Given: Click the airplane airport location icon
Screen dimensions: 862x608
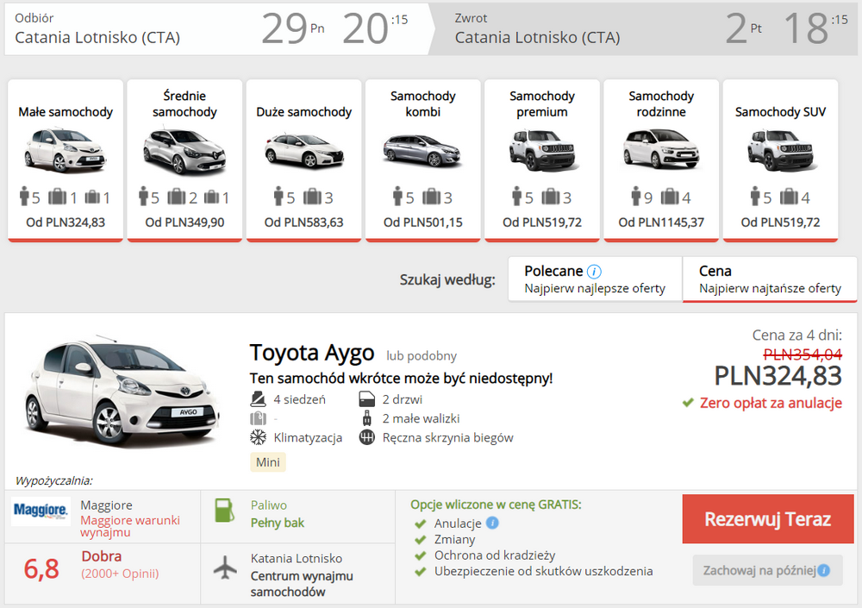Looking at the screenshot, I should coord(225,567).
